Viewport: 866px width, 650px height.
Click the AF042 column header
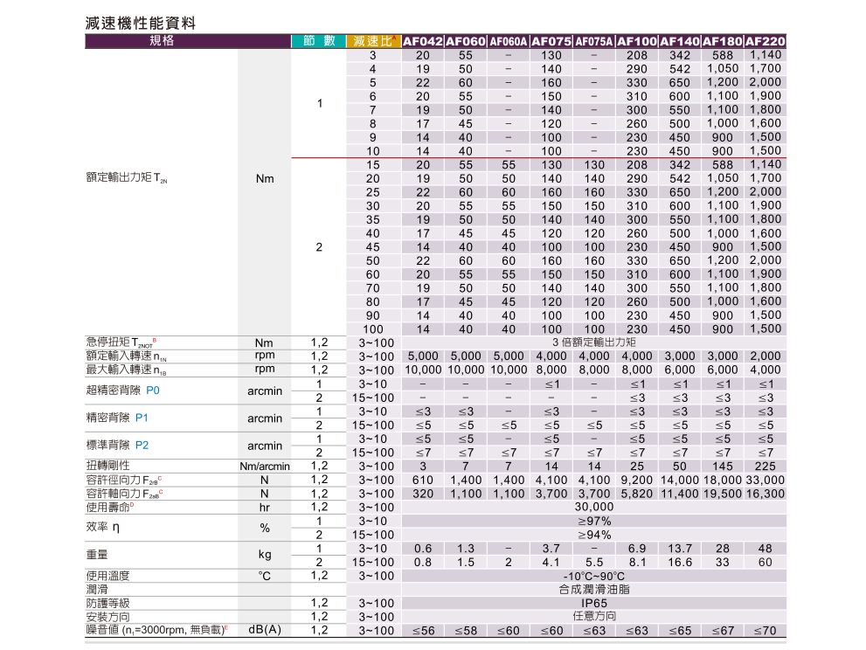click(x=422, y=41)
